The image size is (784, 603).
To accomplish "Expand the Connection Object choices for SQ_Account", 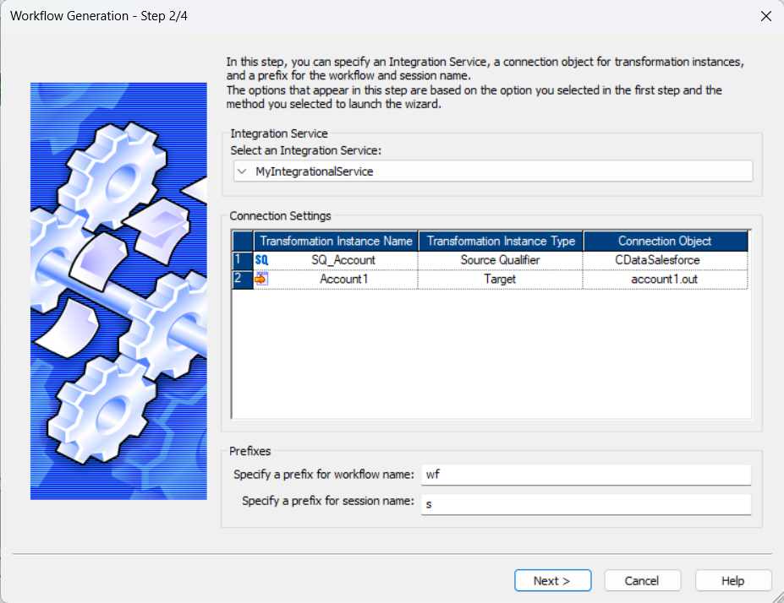I will (664, 259).
